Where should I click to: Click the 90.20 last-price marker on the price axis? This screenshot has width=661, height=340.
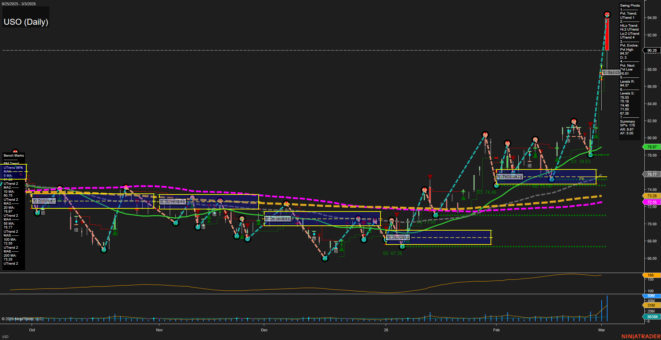pyautogui.click(x=652, y=50)
